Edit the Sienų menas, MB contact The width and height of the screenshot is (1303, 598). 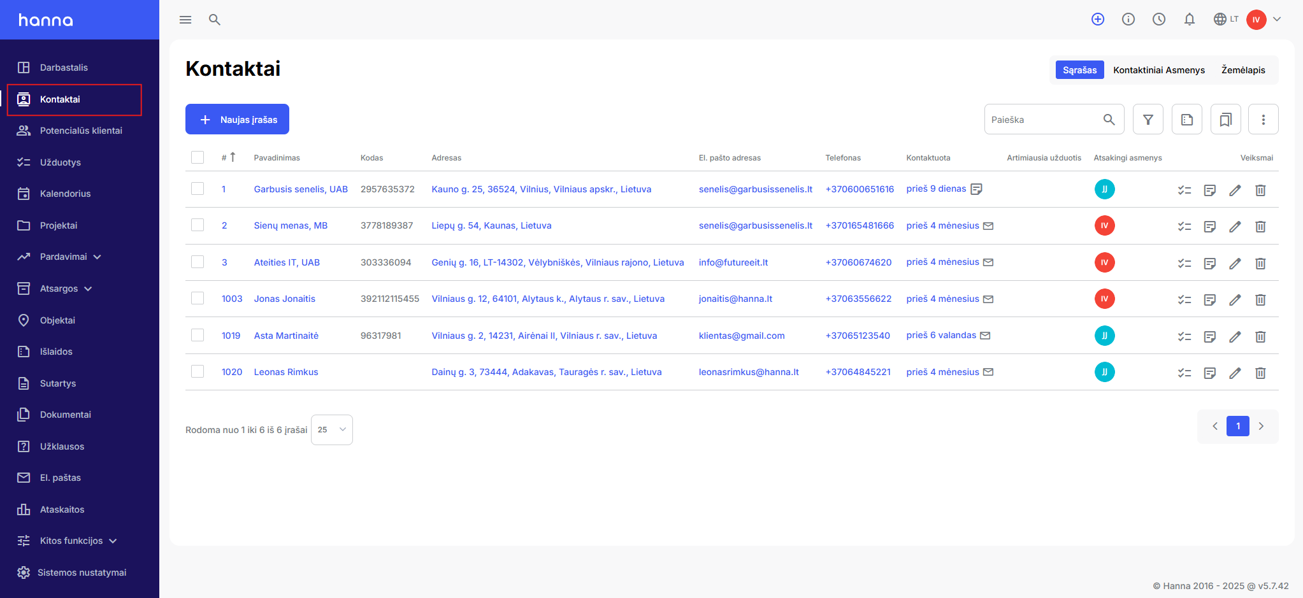(x=1235, y=226)
